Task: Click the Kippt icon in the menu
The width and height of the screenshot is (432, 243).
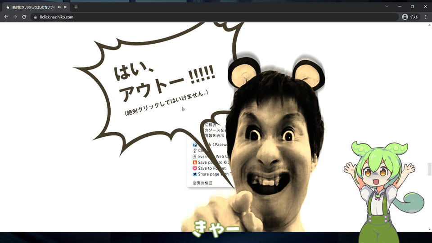Action: (195, 162)
